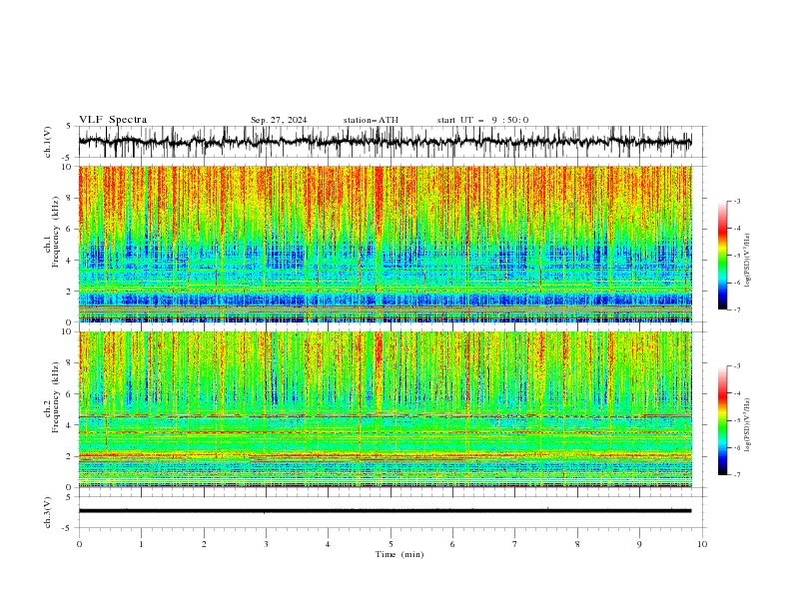Viewport: 791px width, 611px height.
Task: Click the "start UT = 9 :50:0" header text
Action: [482, 120]
